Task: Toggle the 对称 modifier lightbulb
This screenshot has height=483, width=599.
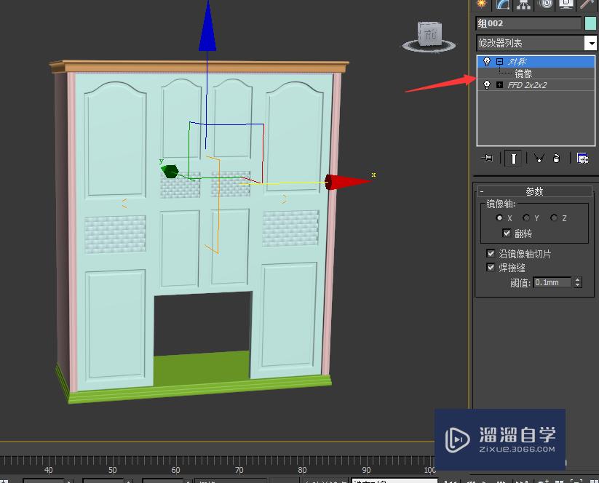Action: pos(487,62)
